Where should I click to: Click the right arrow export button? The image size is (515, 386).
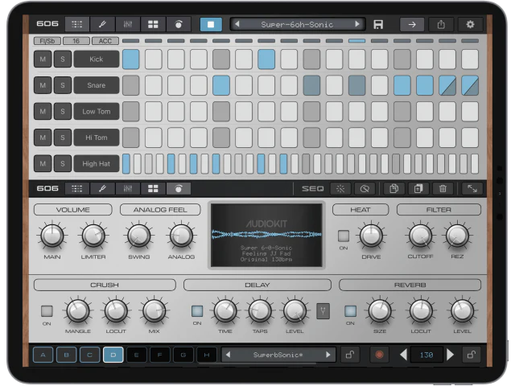pos(412,24)
